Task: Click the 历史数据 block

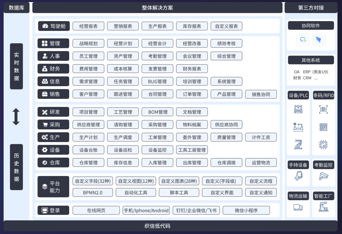Action: 16,167
